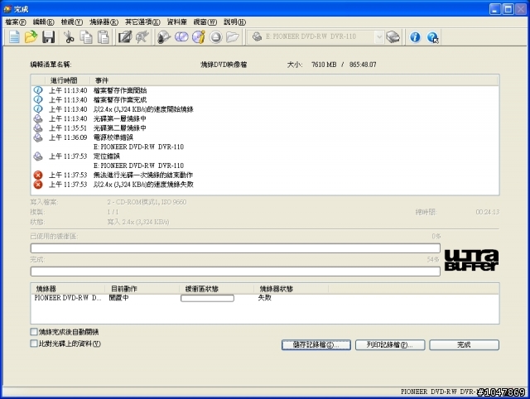Click the Paste clipboard icon
Image resolution: width=530 pixels, height=399 pixels.
click(x=103, y=36)
